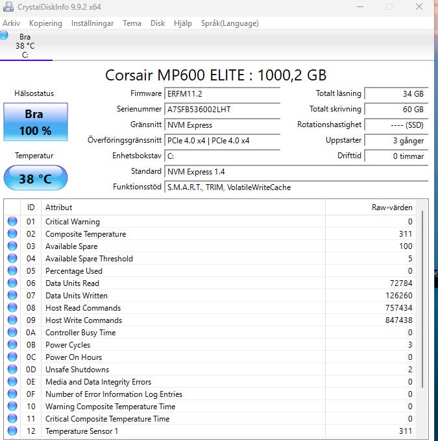
Task: Select the C: drive tab
Action: [x=26, y=45]
